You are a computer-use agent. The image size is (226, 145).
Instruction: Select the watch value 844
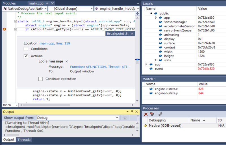(201, 93)
